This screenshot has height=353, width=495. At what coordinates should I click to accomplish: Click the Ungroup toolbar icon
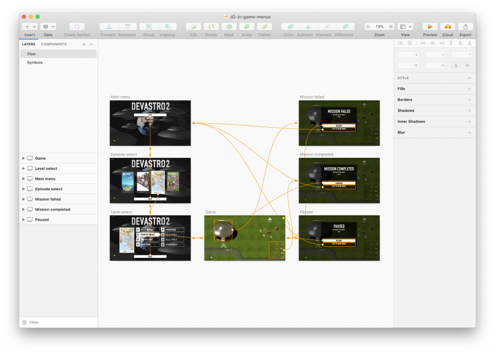pyautogui.click(x=168, y=27)
